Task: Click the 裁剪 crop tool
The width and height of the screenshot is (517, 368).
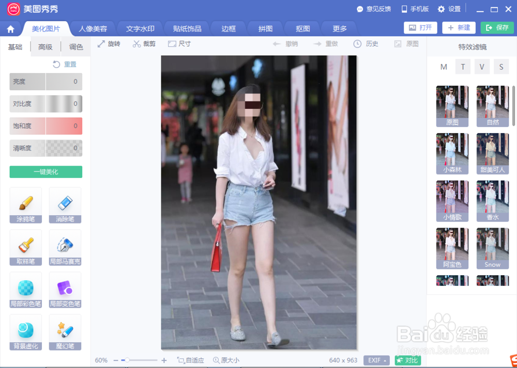Action: (x=144, y=44)
